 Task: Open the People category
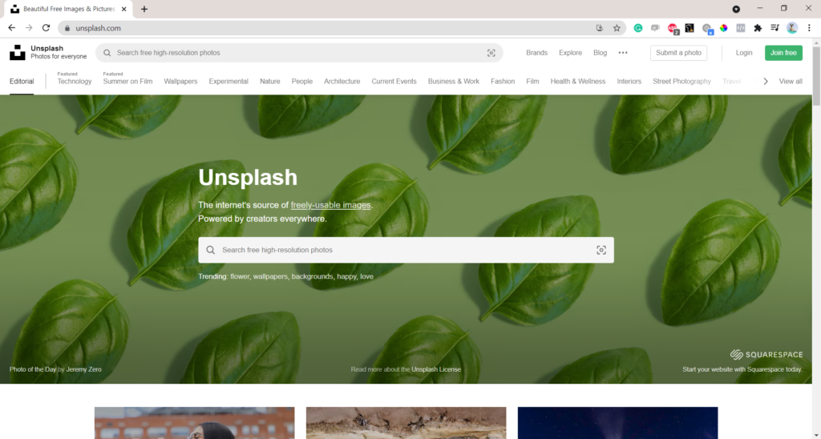(x=302, y=82)
